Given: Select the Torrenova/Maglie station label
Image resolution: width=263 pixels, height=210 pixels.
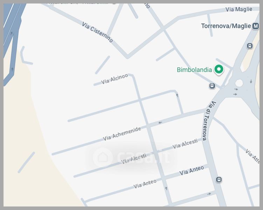Looking at the screenshot, I should 226,26.
